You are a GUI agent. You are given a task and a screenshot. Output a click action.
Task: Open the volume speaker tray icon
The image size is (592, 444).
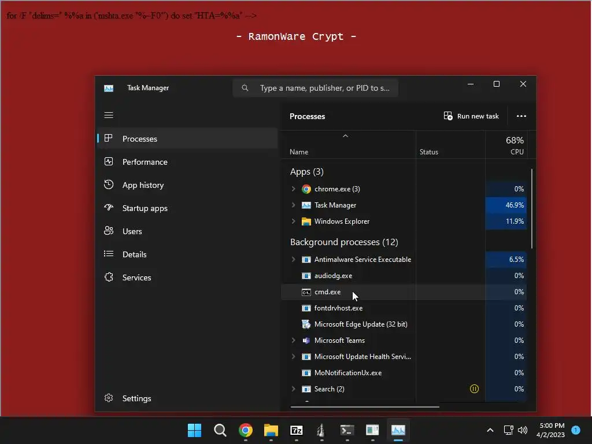523,430
